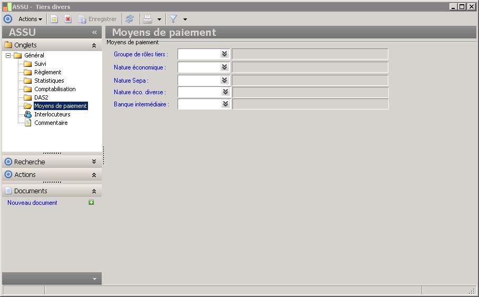The width and height of the screenshot is (479, 297).
Task: Click the Onglets folder icon
Action: [x=8, y=45]
